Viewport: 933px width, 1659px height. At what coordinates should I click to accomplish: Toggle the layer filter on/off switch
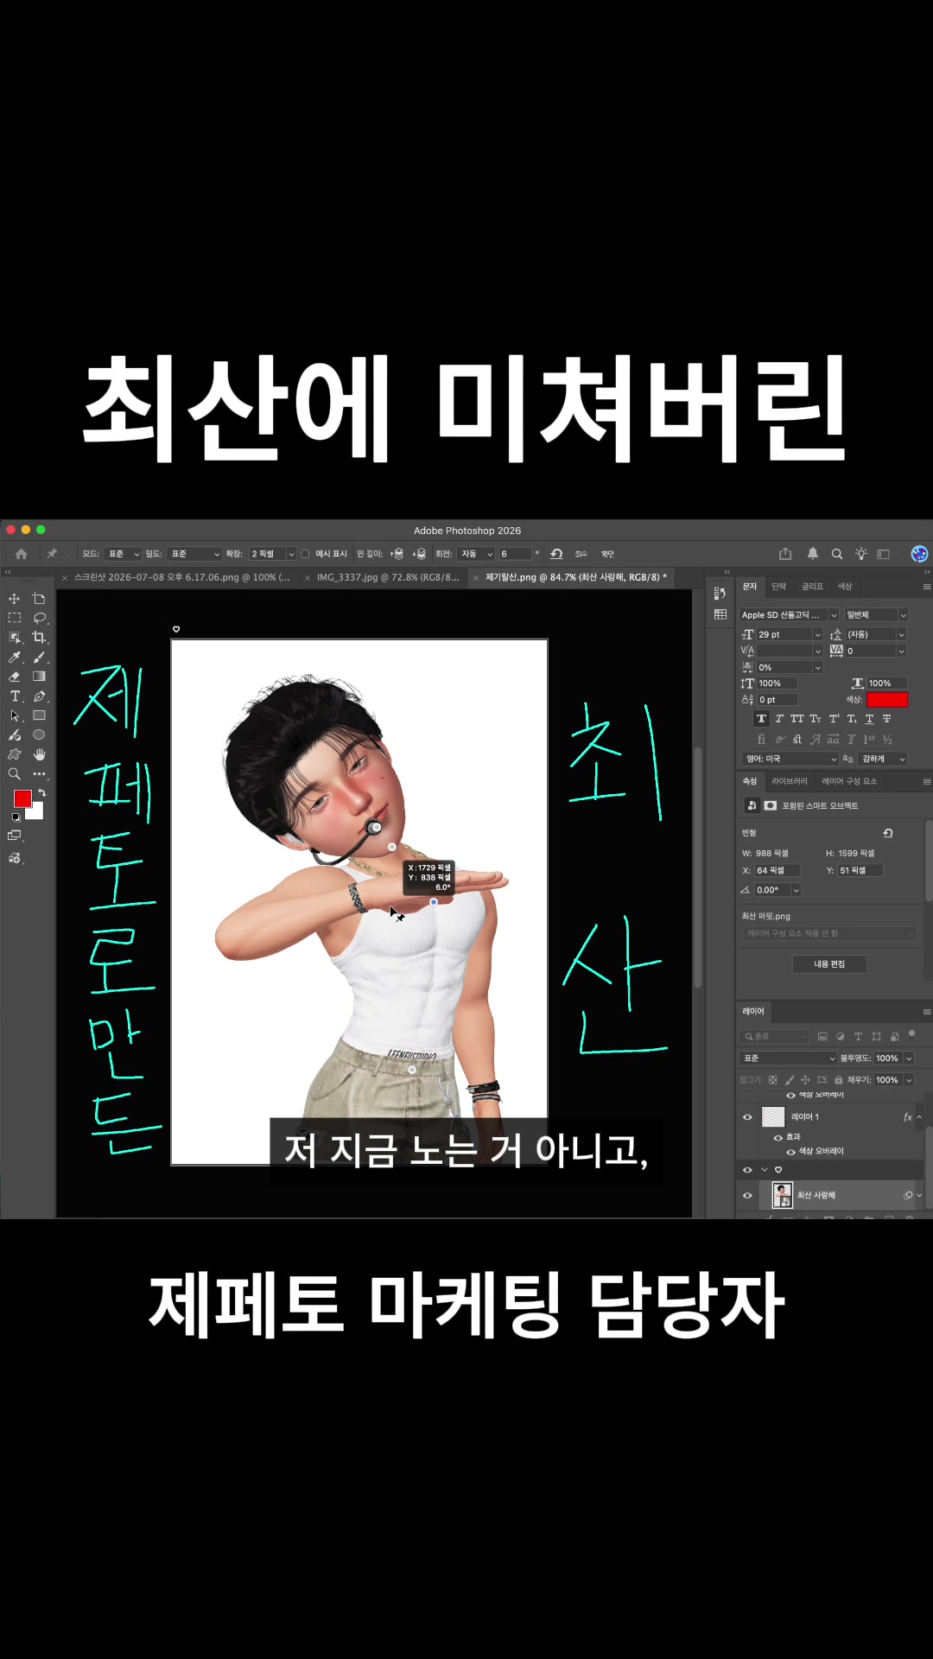(911, 1034)
